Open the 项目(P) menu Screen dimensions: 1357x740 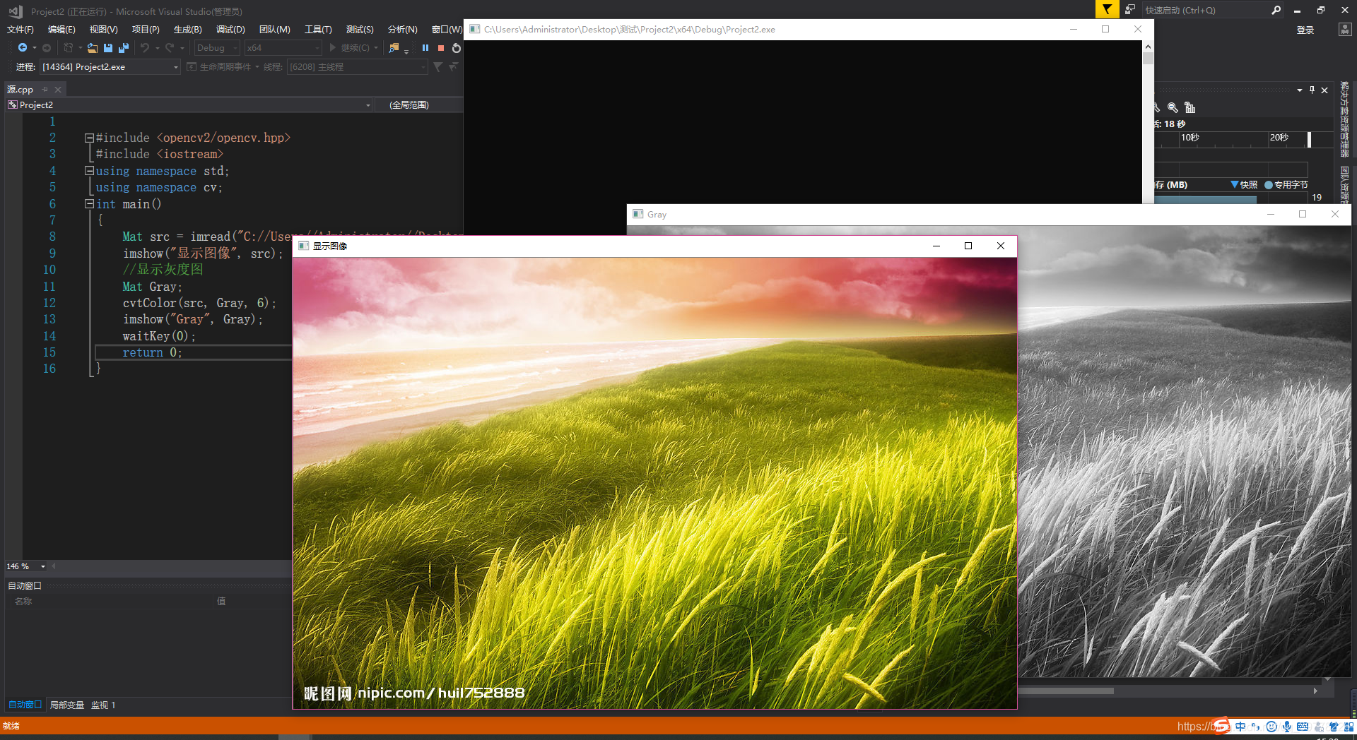(x=146, y=29)
